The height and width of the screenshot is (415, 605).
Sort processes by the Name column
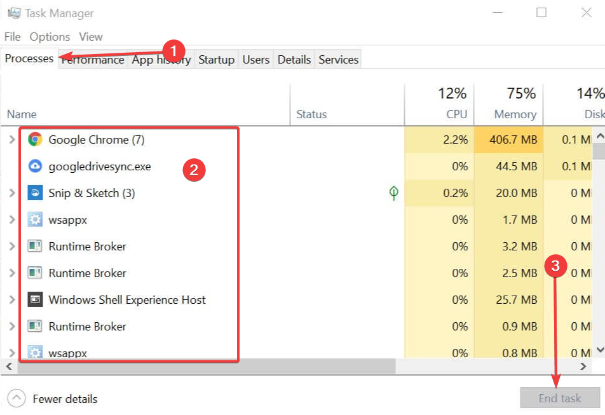pos(145,104)
